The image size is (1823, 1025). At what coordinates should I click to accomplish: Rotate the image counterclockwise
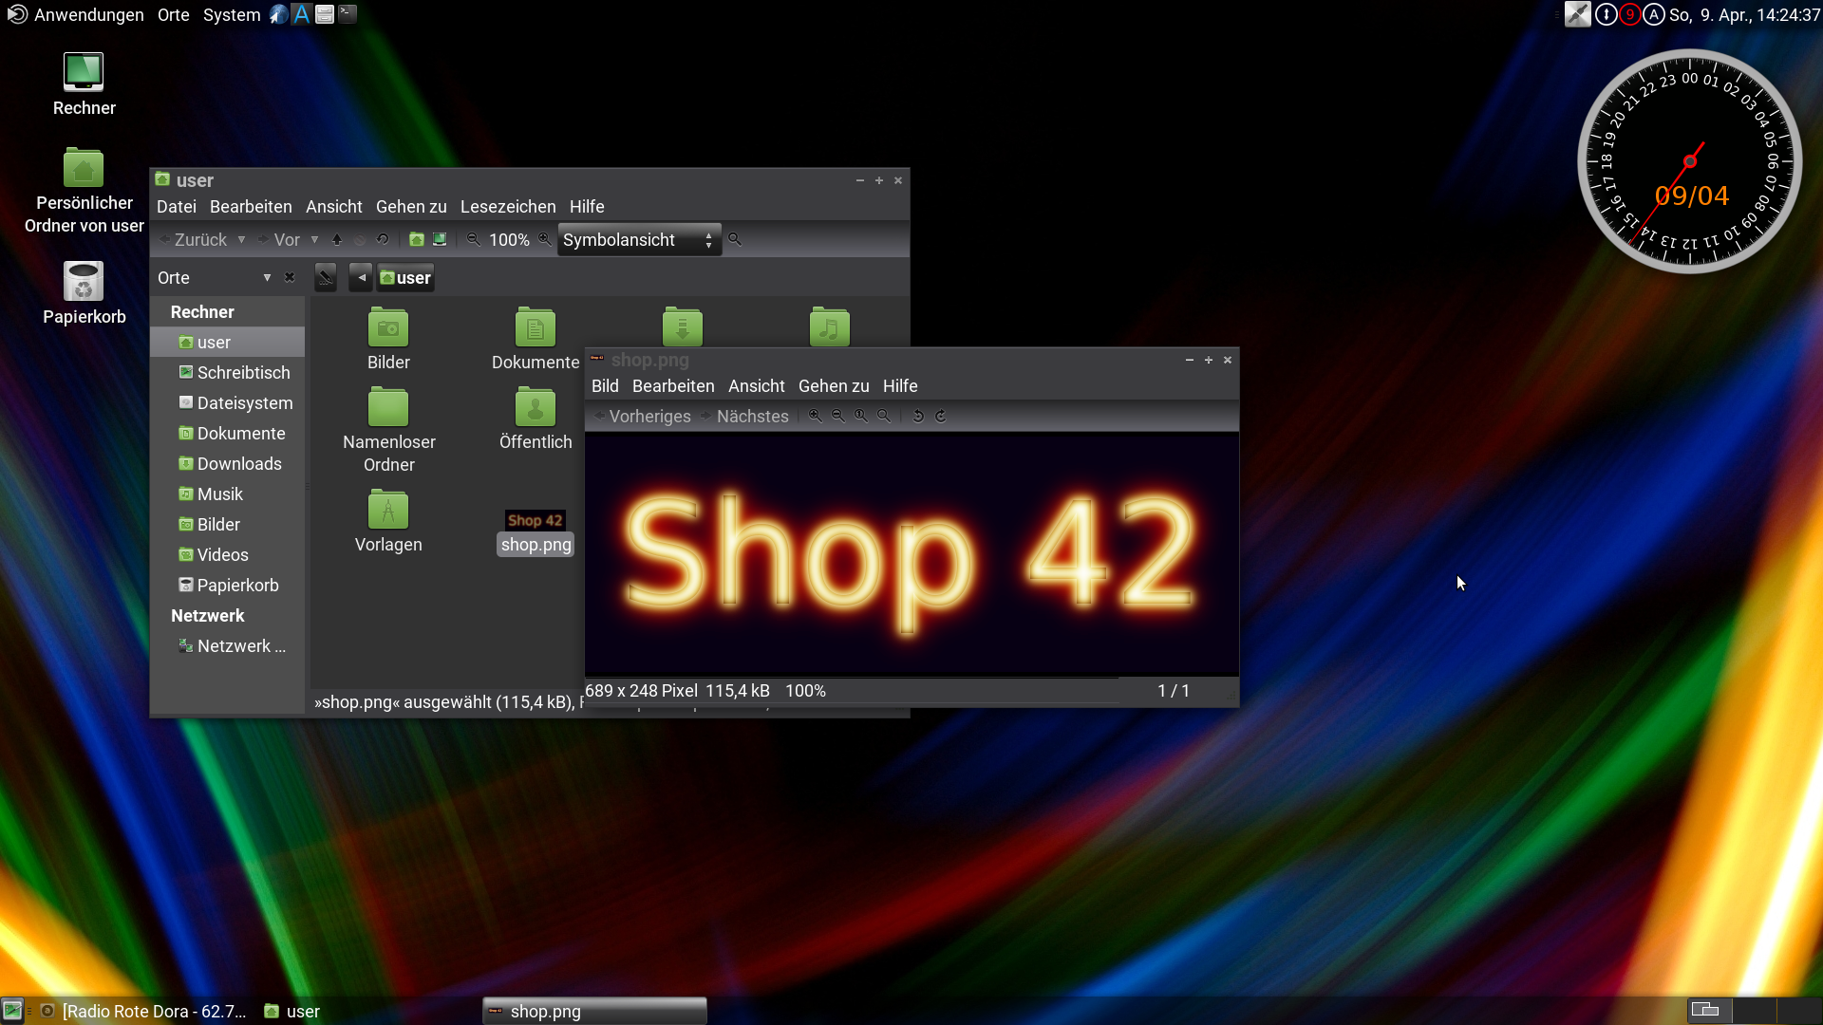coord(918,416)
